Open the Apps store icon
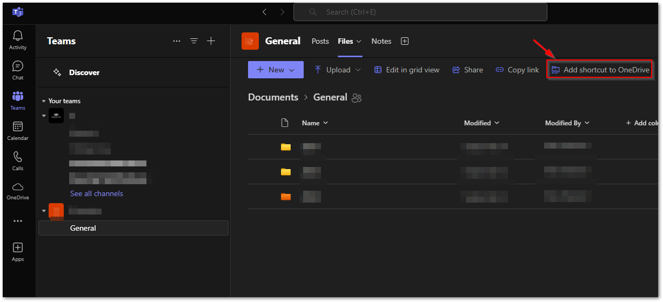663x302 pixels. pos(18,252)
